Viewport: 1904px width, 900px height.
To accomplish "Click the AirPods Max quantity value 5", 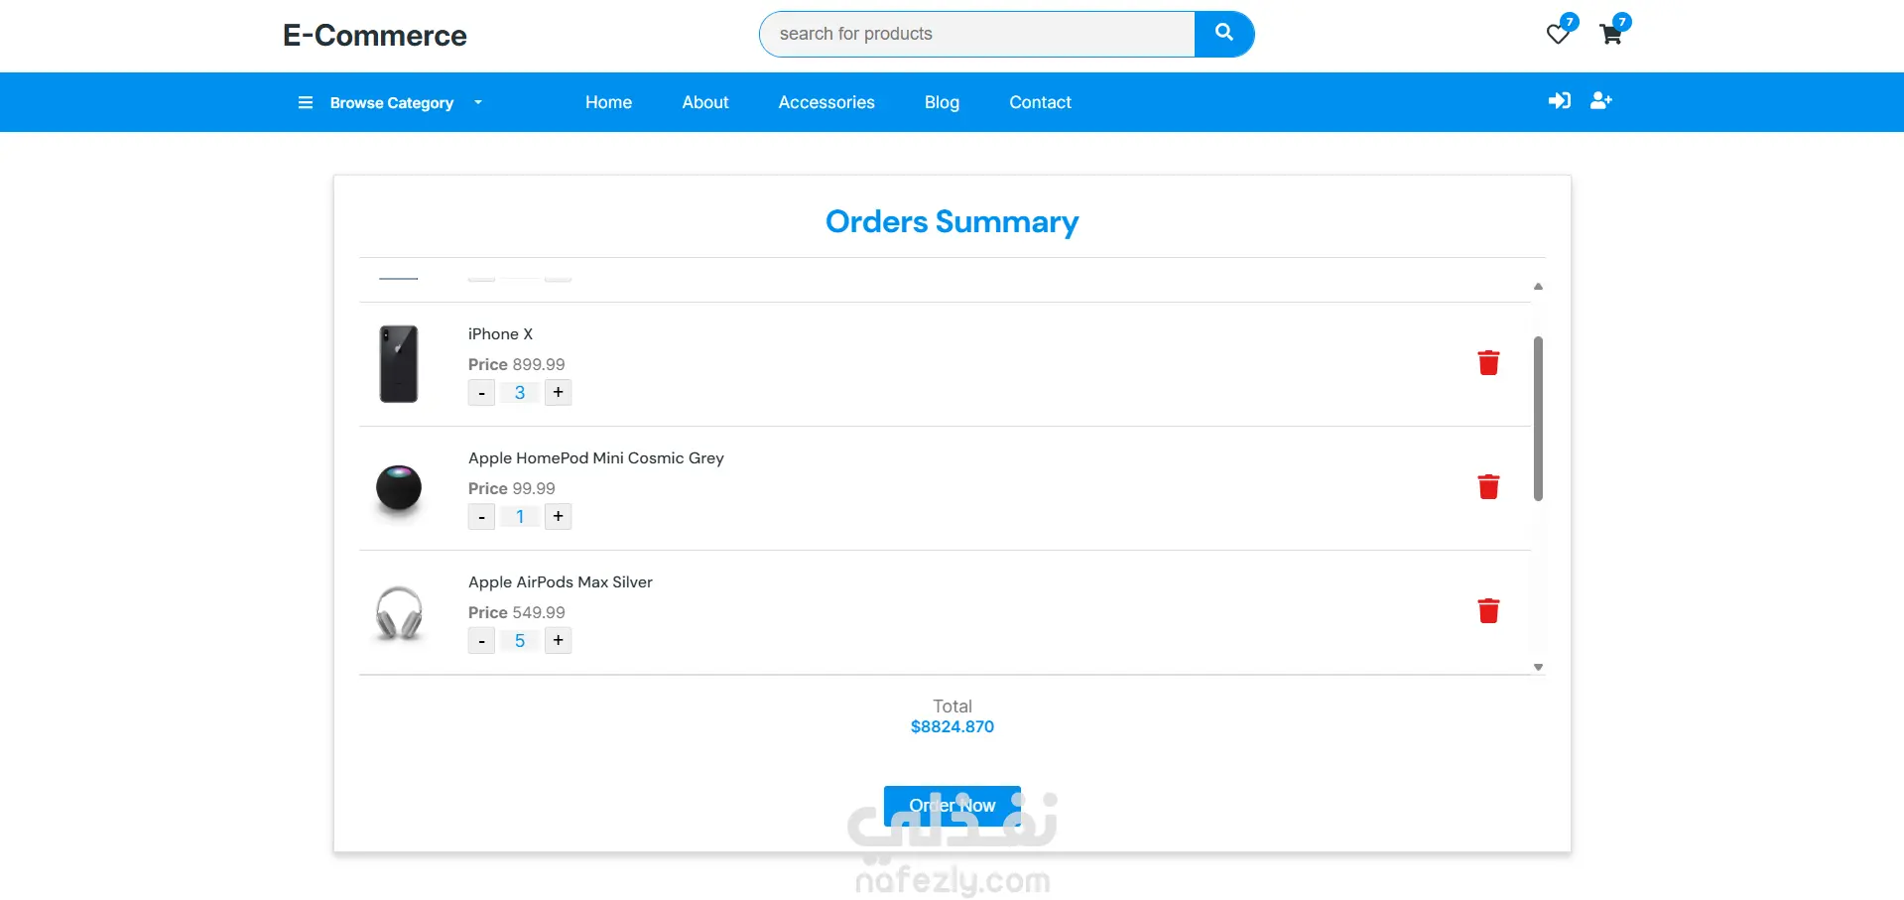I will click(x=520, y=641).
